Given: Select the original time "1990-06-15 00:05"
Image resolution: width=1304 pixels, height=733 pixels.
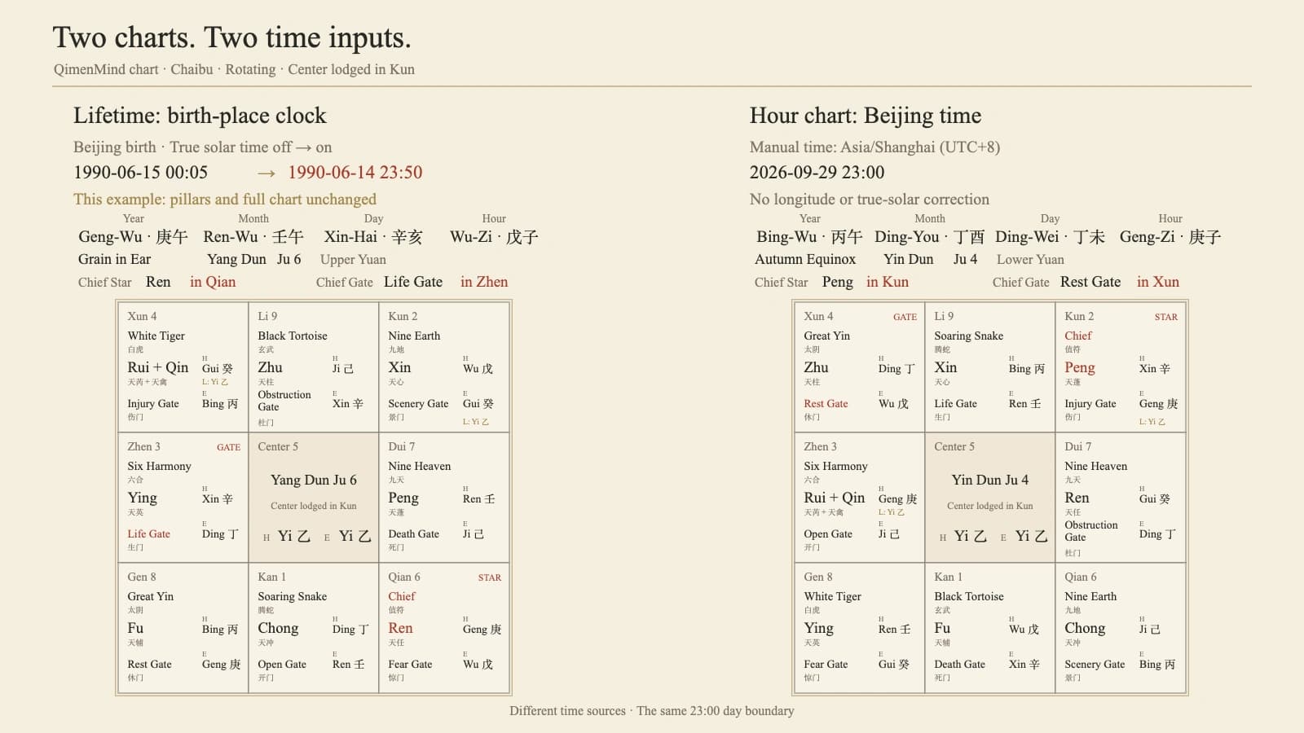Looking at the screenshot, I should pos(141,173).
